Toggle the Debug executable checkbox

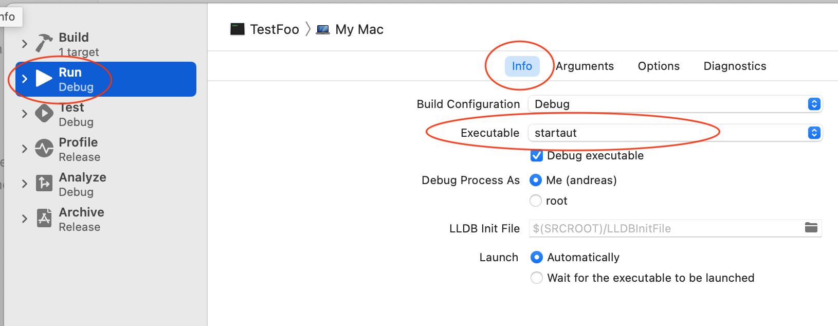tap(536, 156)
